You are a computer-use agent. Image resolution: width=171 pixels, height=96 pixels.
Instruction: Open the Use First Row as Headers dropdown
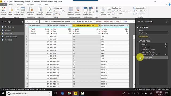pos(122,11)
